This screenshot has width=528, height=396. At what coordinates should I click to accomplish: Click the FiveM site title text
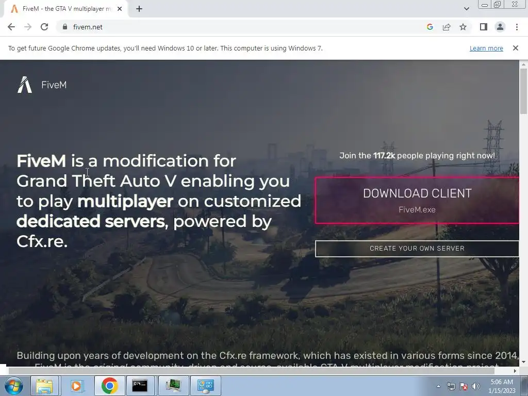pyautogui.click(x=54, y=85)
